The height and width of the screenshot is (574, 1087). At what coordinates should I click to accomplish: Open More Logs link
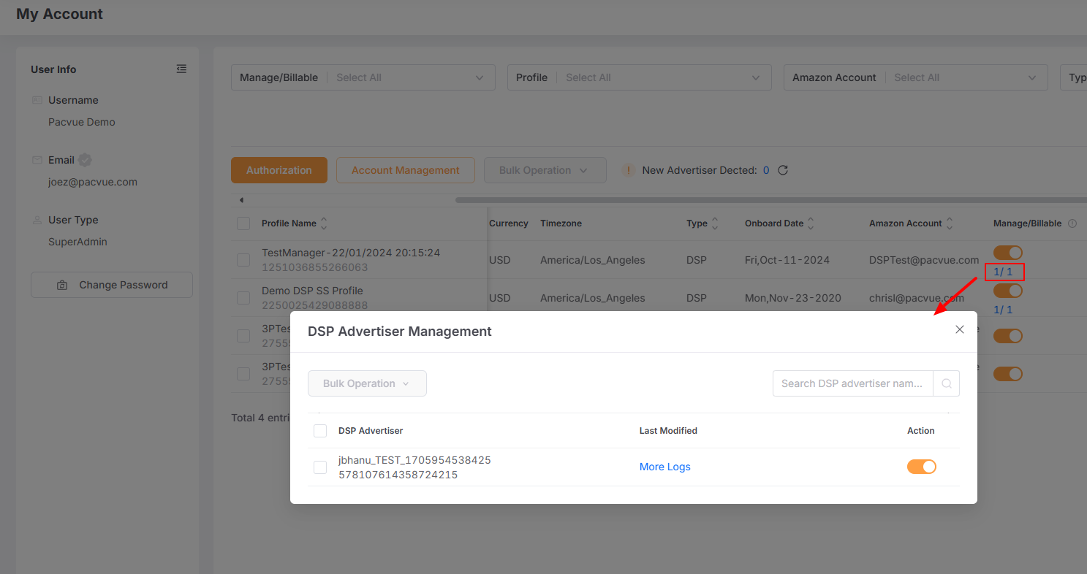(664, 467)
